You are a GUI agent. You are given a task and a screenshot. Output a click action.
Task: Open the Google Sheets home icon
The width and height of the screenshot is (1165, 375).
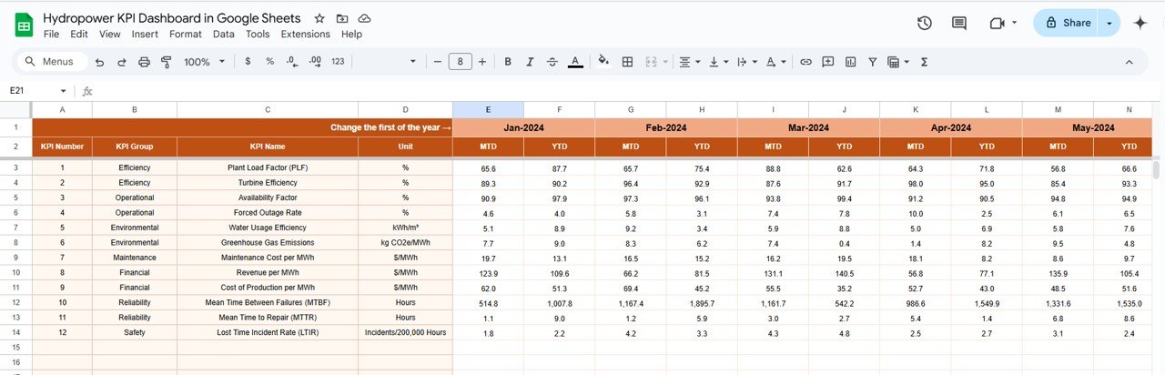24,25
